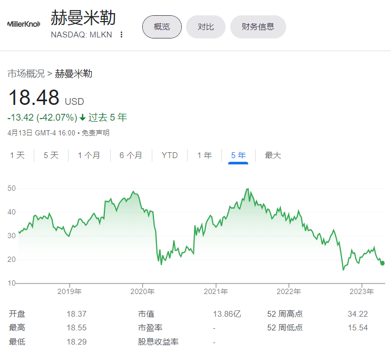391x352 pixels.
Task: Open the three-dot more options menu
Action: [x=121, y=34]
